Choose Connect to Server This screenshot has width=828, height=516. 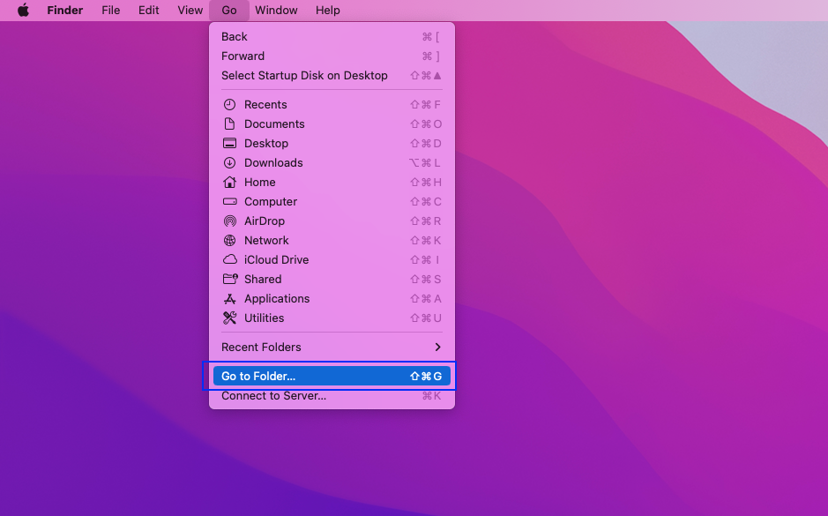[x=276, y=395]
